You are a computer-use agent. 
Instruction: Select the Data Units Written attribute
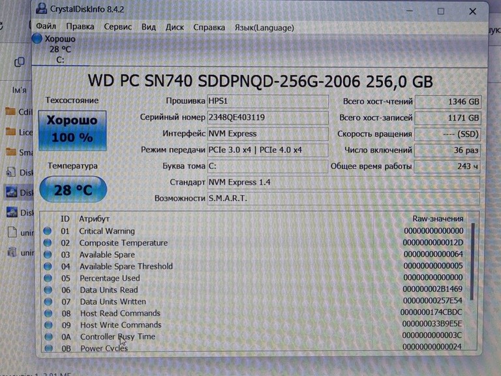pyautogui.click(x=254, y=301)
